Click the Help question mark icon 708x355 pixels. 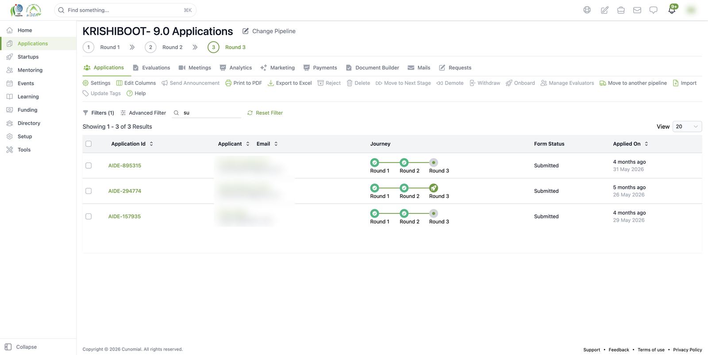(x=130, y=93)
